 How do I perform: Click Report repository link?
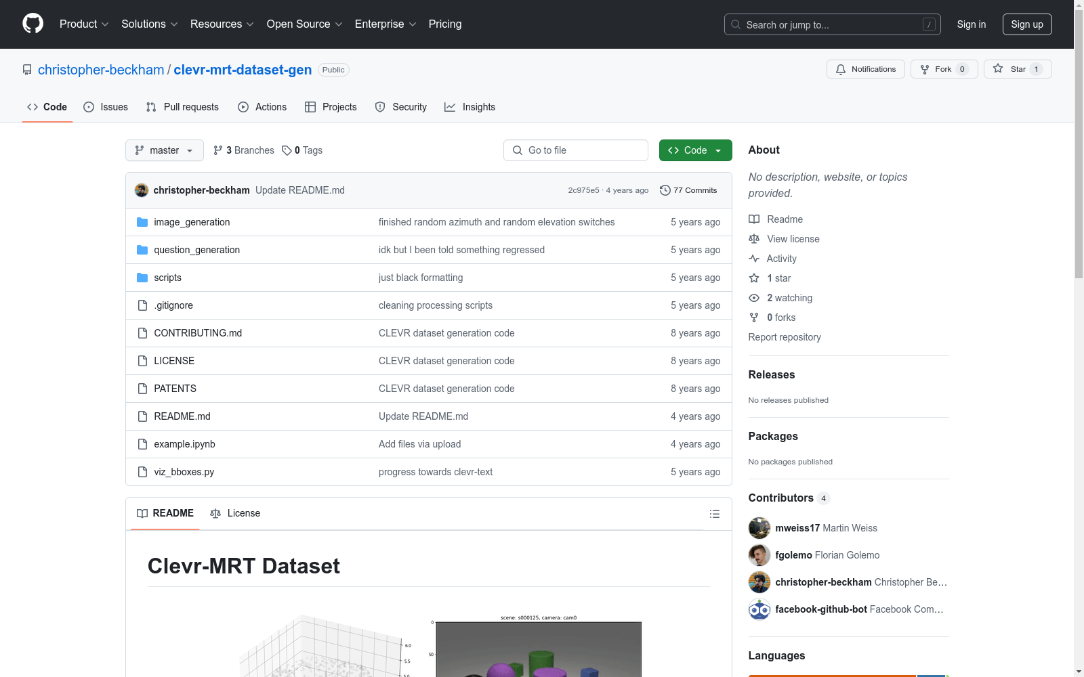click(785, 337)
